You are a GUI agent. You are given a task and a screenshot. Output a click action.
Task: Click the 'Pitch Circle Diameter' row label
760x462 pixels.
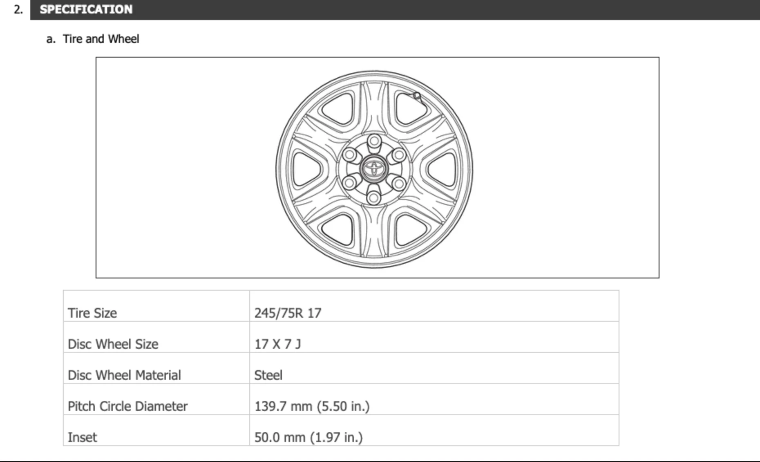point(127,406)
